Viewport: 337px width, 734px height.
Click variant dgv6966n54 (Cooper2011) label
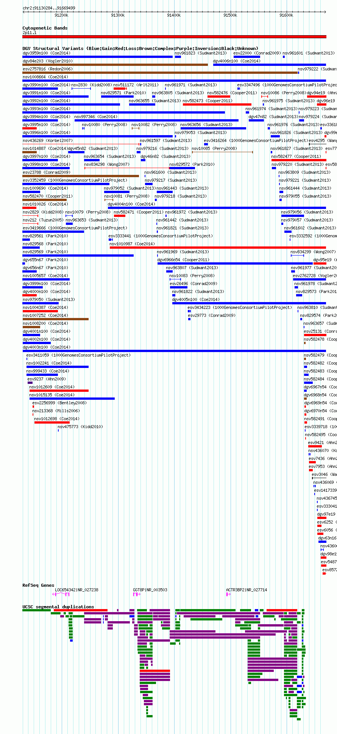(183, 260)
